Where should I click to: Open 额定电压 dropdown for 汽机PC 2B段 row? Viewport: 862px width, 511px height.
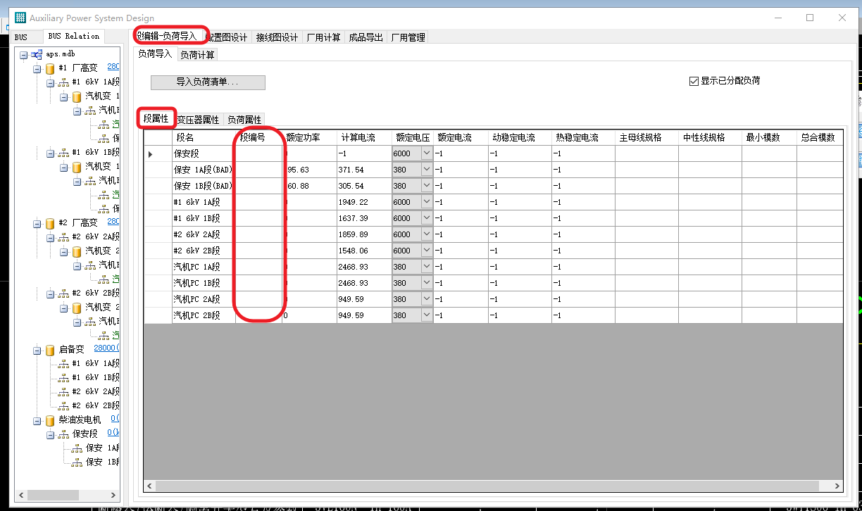pos(427,315)
